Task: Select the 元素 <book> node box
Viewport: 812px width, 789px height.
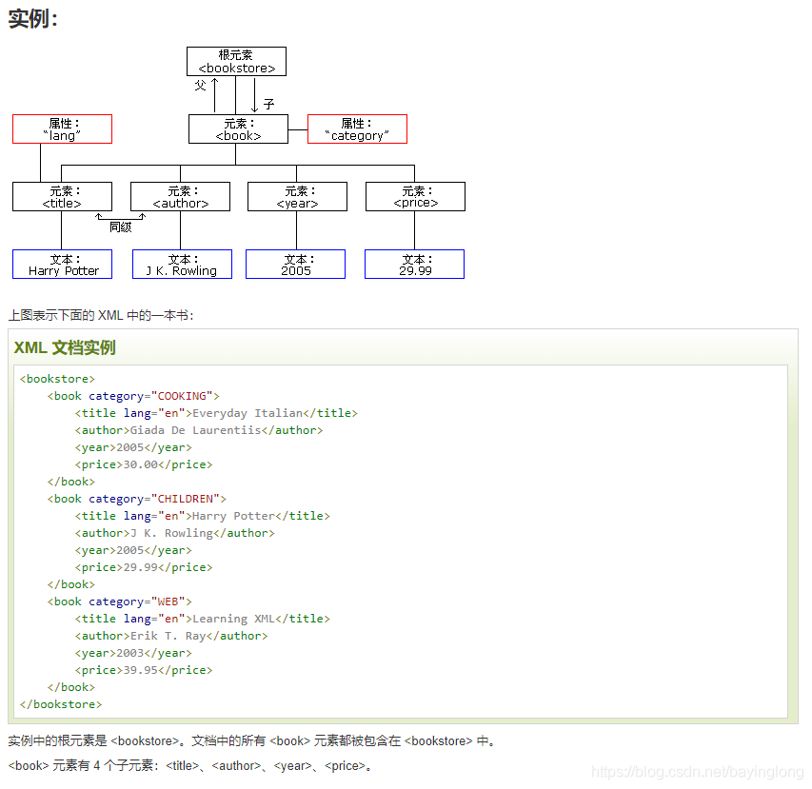Action: [238, 128]
